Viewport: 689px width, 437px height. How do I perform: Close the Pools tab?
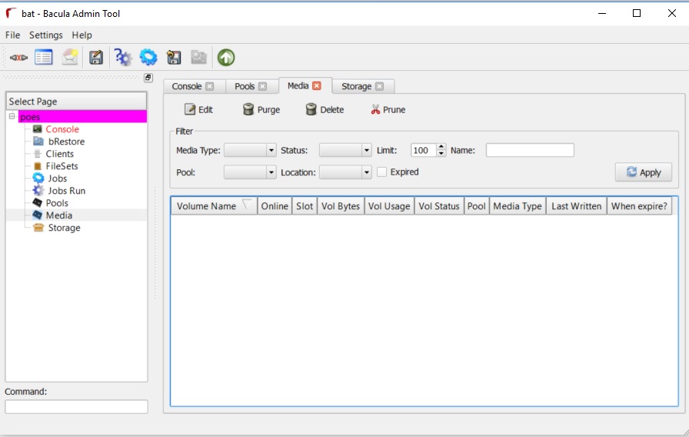click(x=263, y=86)
